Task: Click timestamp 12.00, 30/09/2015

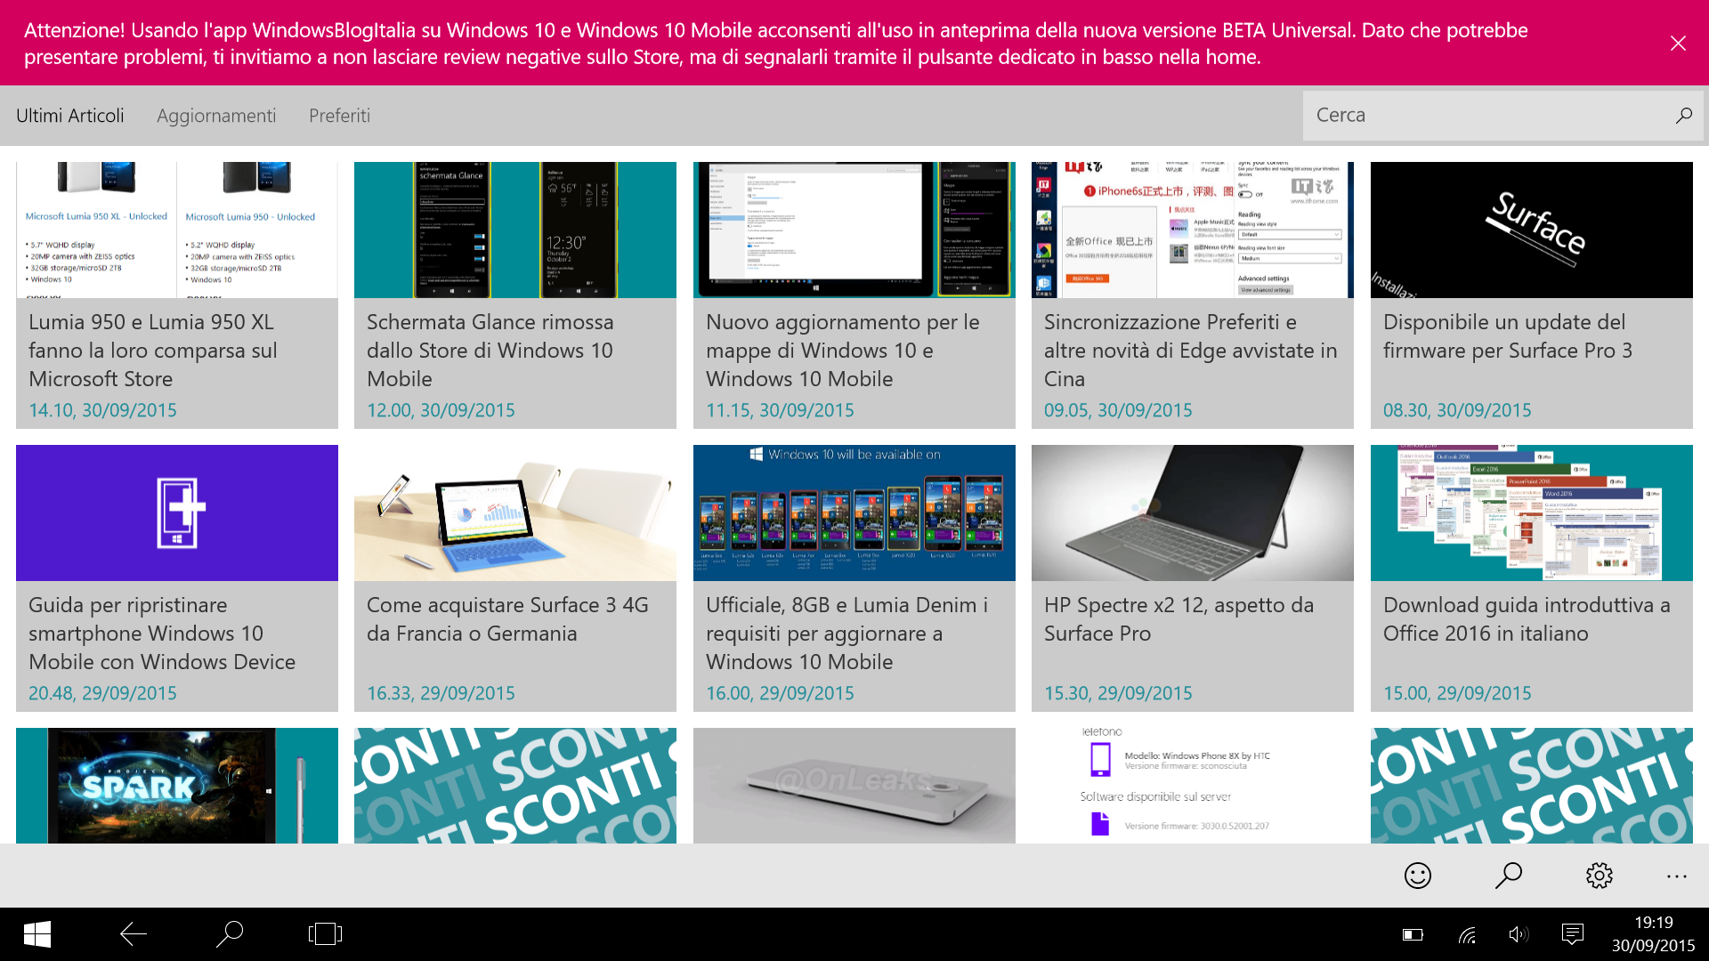Action: click(x=441, y=410)
